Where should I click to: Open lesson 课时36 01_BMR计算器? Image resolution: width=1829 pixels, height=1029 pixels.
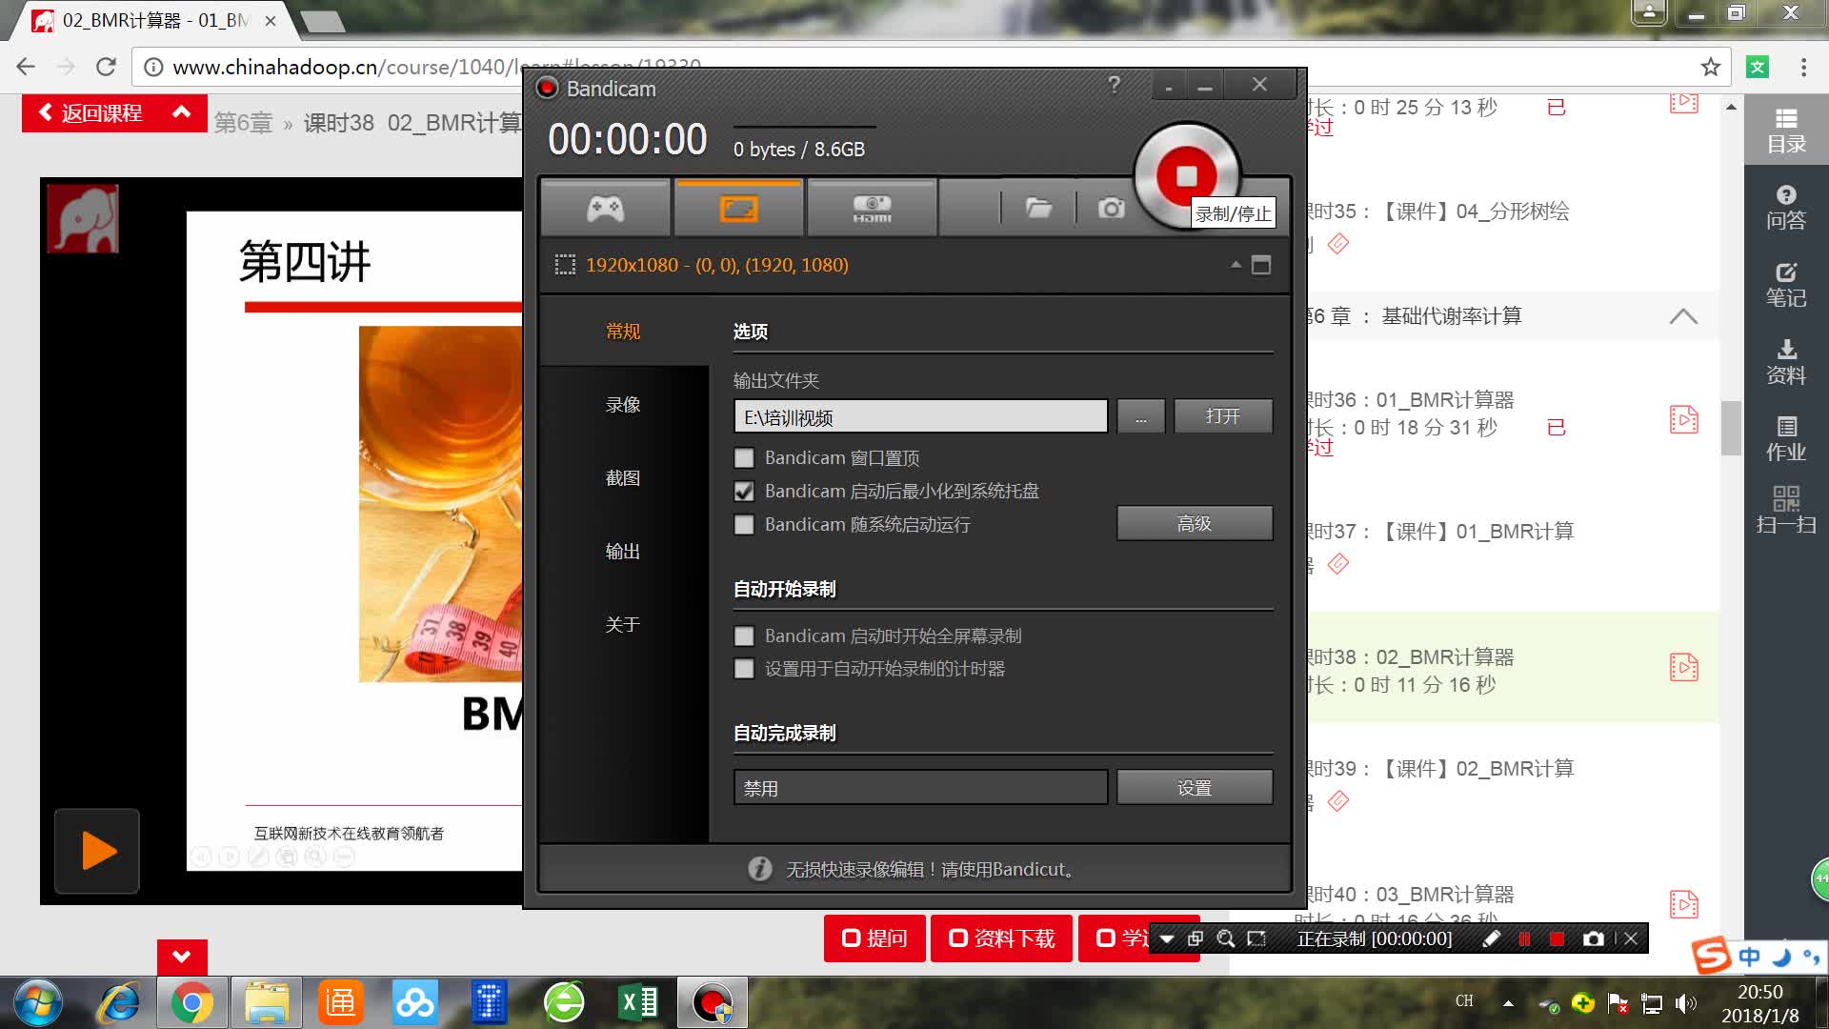point(1413,400)
